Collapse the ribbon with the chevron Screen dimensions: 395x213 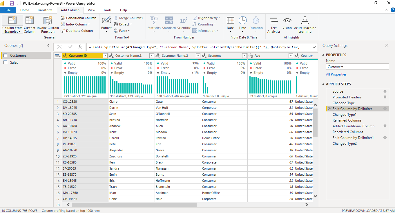[386, 10]
